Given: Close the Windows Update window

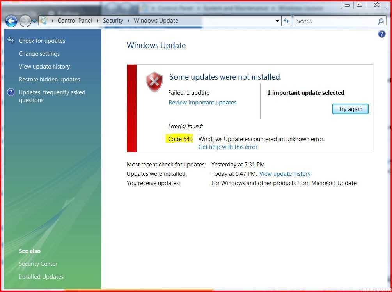Looking at the screenshot, I should 376,5.
